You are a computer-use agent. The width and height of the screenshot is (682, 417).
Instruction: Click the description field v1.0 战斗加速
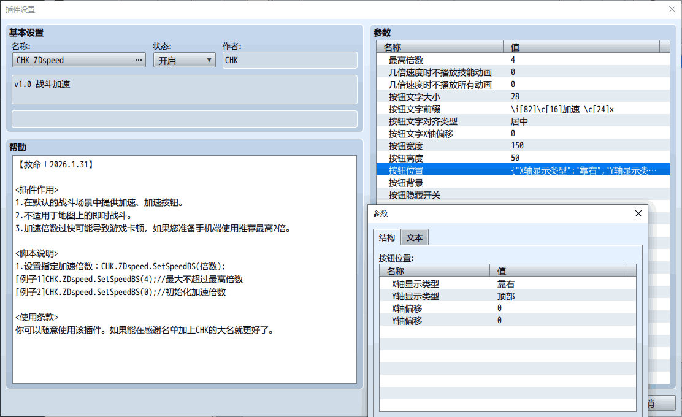[185, 90]
